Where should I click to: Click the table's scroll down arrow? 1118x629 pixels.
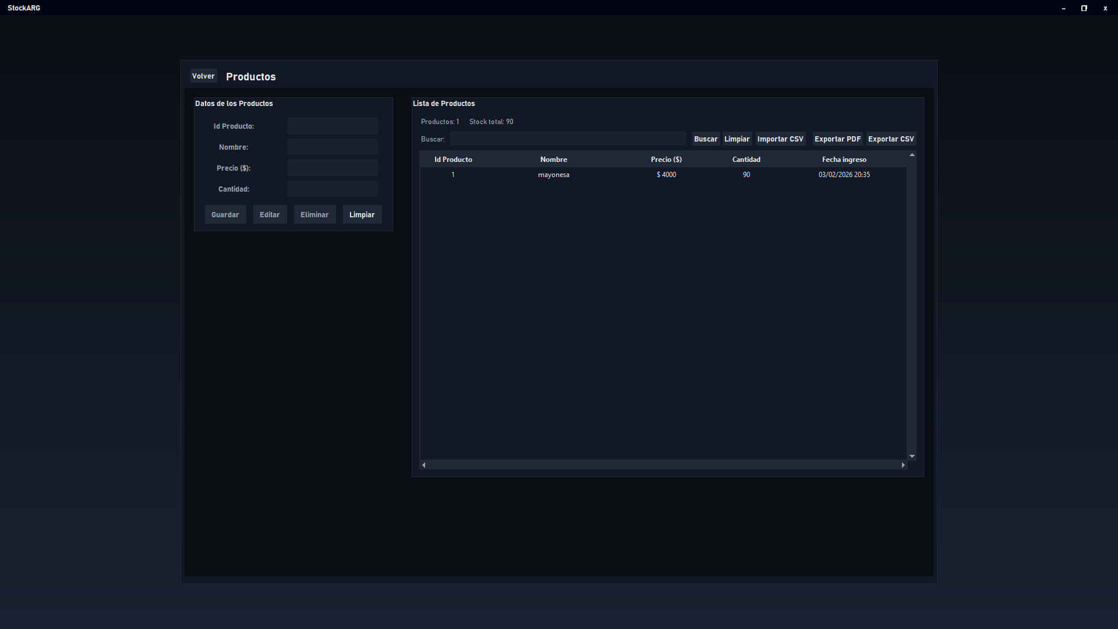(912, 456)
